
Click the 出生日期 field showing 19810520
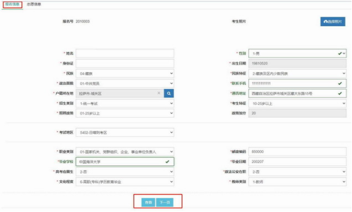point(297,63)
